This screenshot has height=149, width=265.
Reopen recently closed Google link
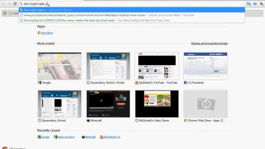pyautogui.click(x=45, y=137)
